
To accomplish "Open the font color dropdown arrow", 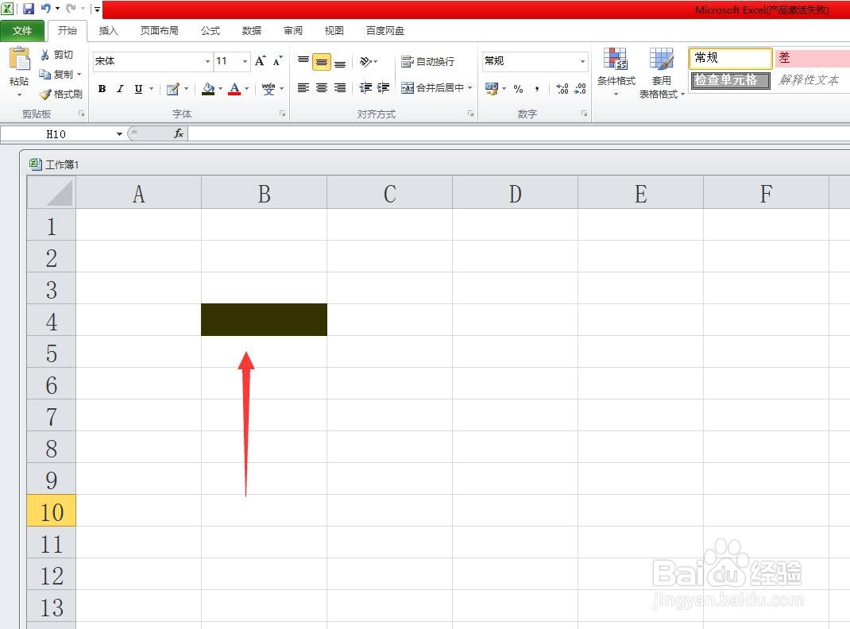I will coord(246,89).
